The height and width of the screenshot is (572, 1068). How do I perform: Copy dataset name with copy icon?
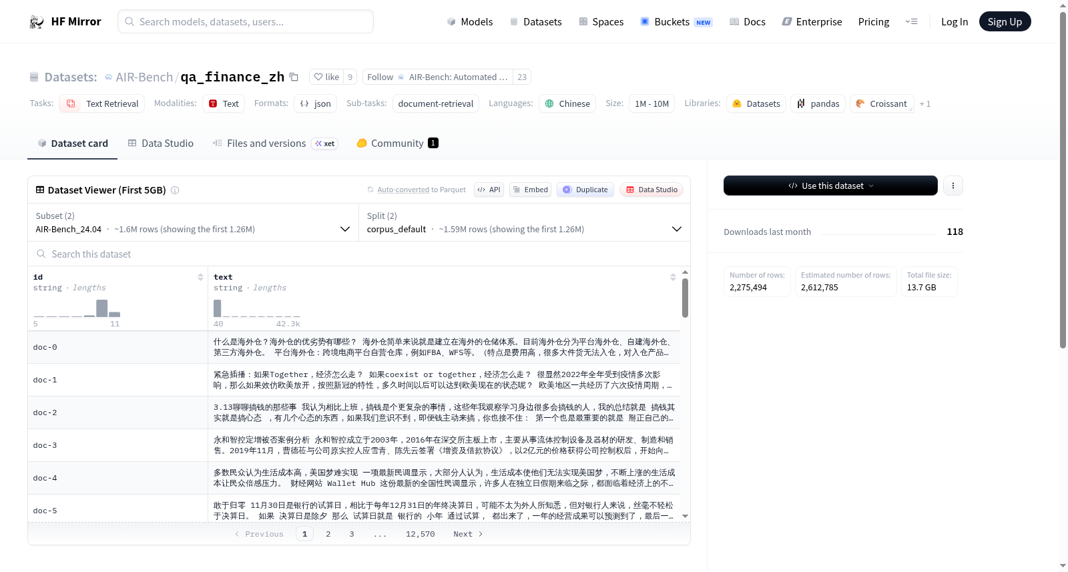point(294,77)
